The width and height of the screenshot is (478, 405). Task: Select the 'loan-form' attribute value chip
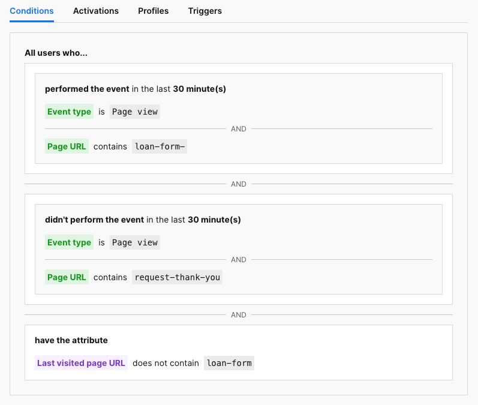click(229, 363)
